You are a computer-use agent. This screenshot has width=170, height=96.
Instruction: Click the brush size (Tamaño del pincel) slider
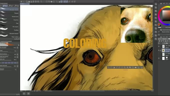coord(6,48)
